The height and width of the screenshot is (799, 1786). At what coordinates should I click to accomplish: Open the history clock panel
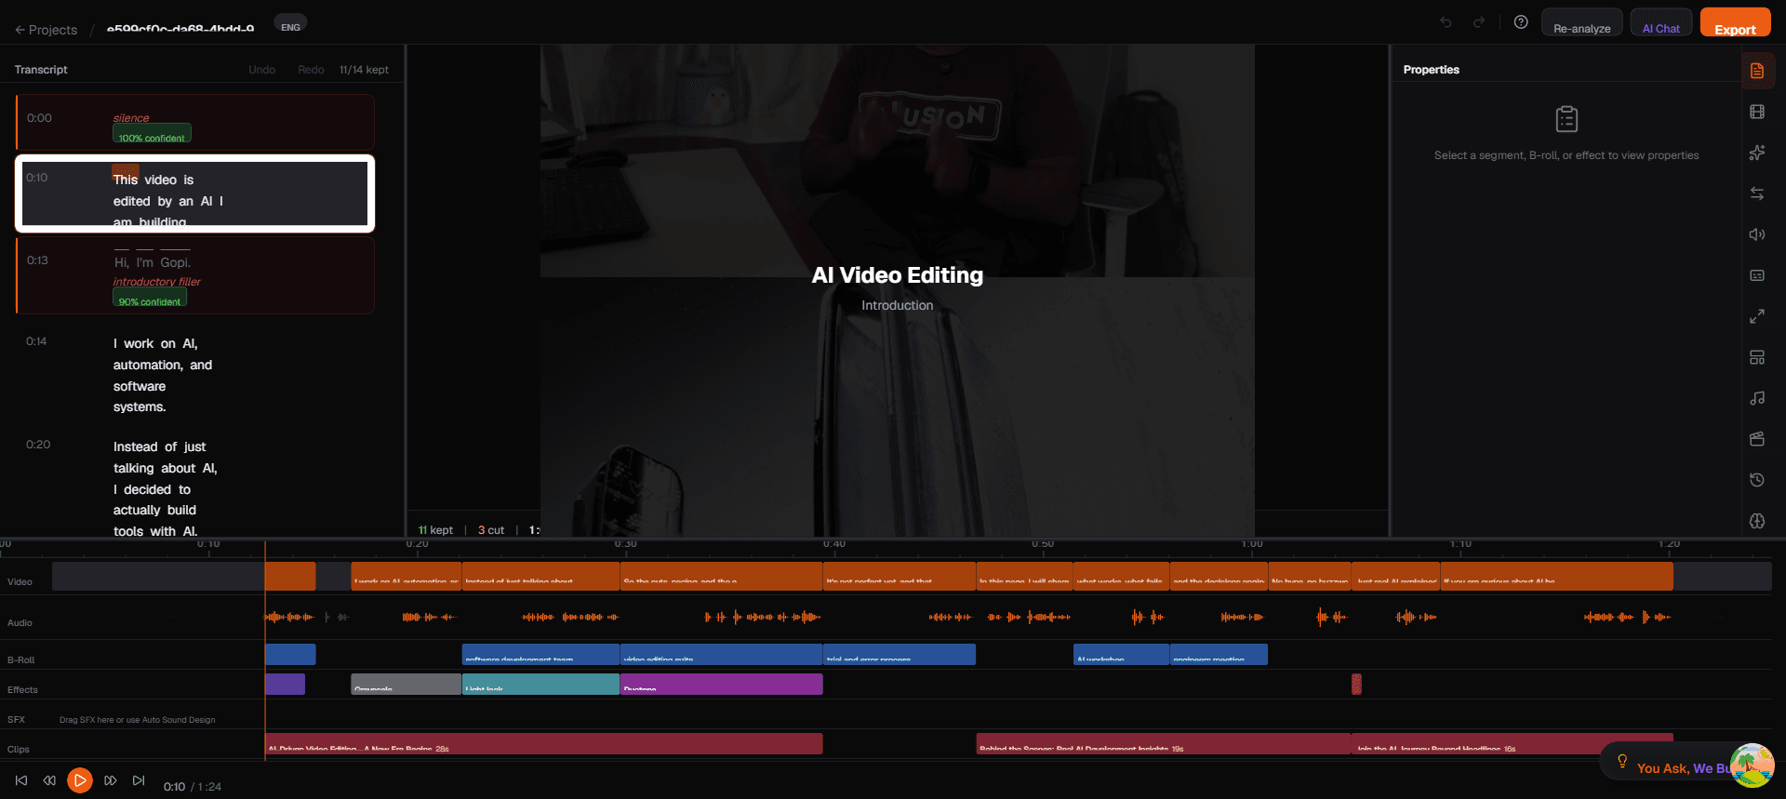tap(1756, 480)
